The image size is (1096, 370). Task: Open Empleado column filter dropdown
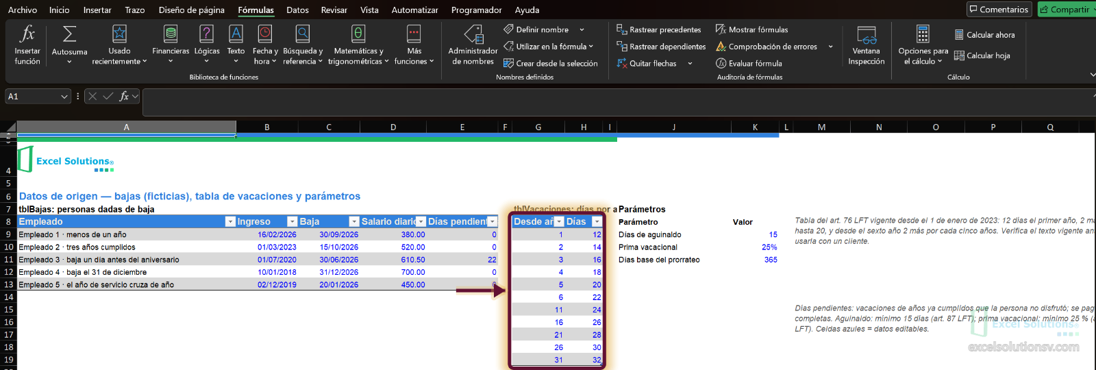(230, 221)
